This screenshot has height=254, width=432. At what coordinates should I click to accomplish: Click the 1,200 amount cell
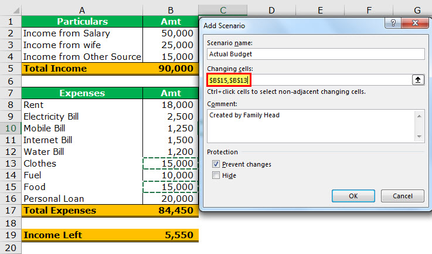(171, 152)
